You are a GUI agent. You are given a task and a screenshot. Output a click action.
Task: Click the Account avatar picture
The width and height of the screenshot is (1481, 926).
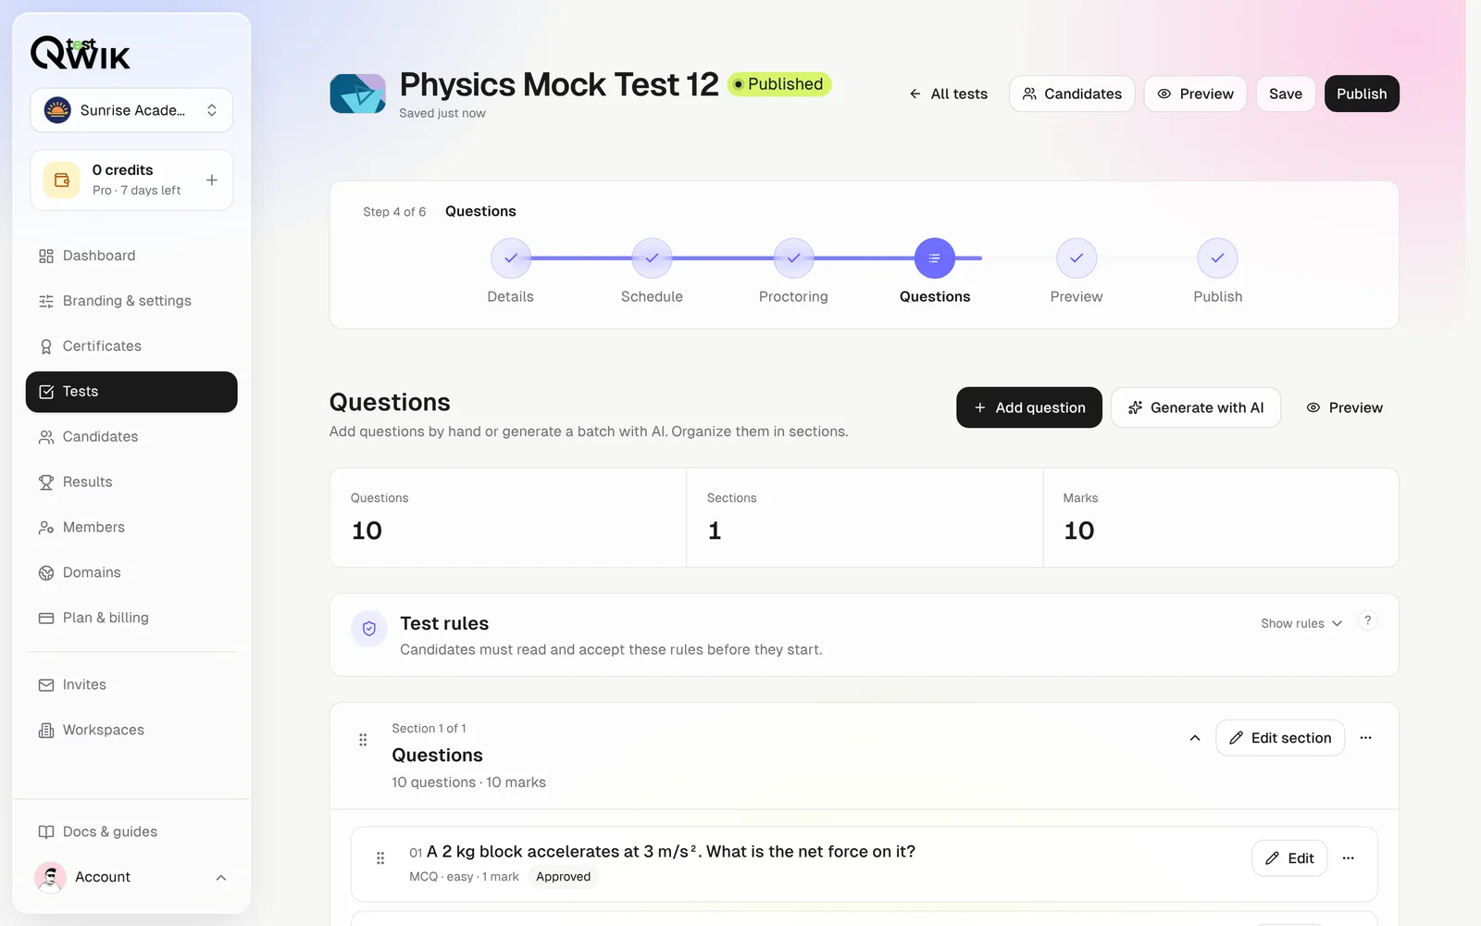tap(50, 877)
